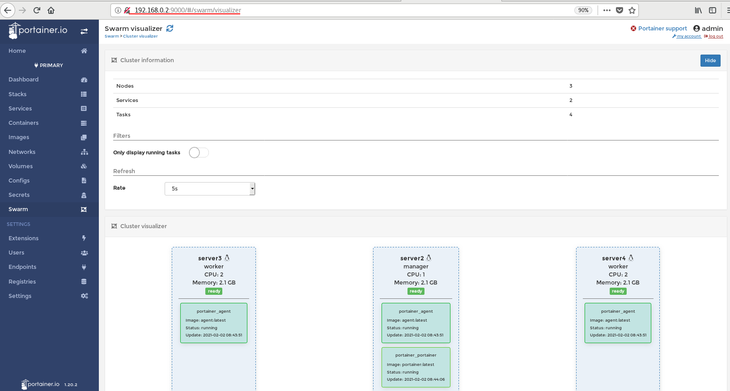Click the log out link
The width and height of the screenshot is (730, 391).
tap(713, 36)
